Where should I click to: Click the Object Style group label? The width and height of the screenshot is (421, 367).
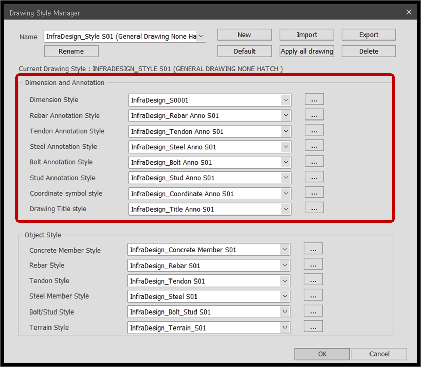[x=43, y=235]
